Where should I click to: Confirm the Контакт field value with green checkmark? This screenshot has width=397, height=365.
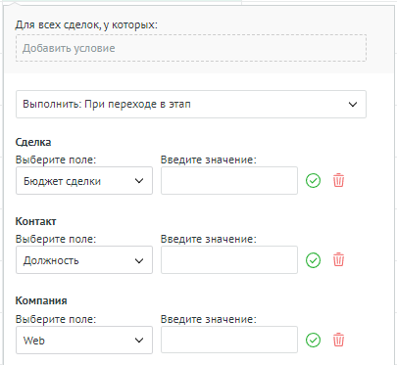point(313,260)
